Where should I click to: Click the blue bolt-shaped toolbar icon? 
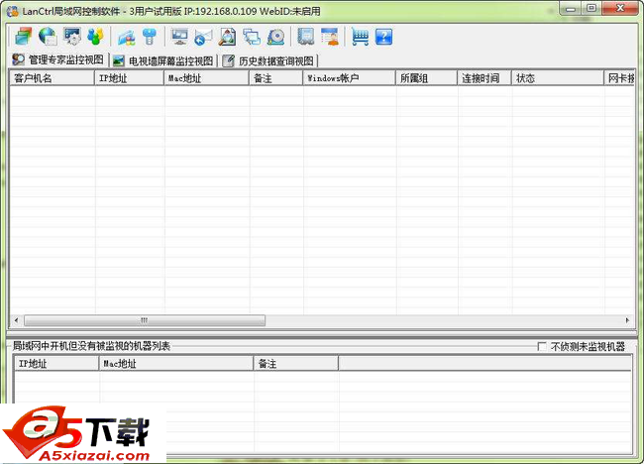coord(149,37)
